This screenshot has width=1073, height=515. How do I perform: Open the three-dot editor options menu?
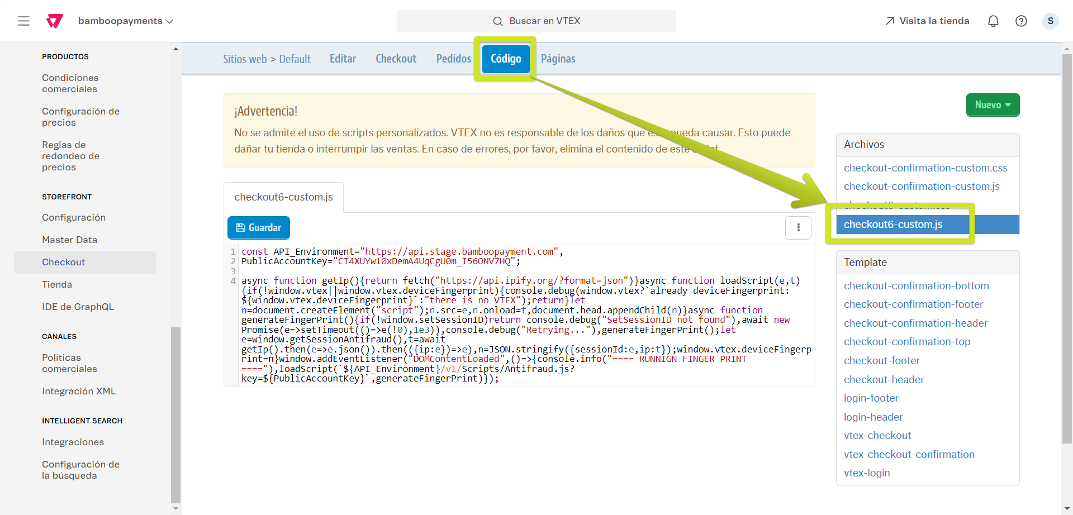click(x=798, y=227)
